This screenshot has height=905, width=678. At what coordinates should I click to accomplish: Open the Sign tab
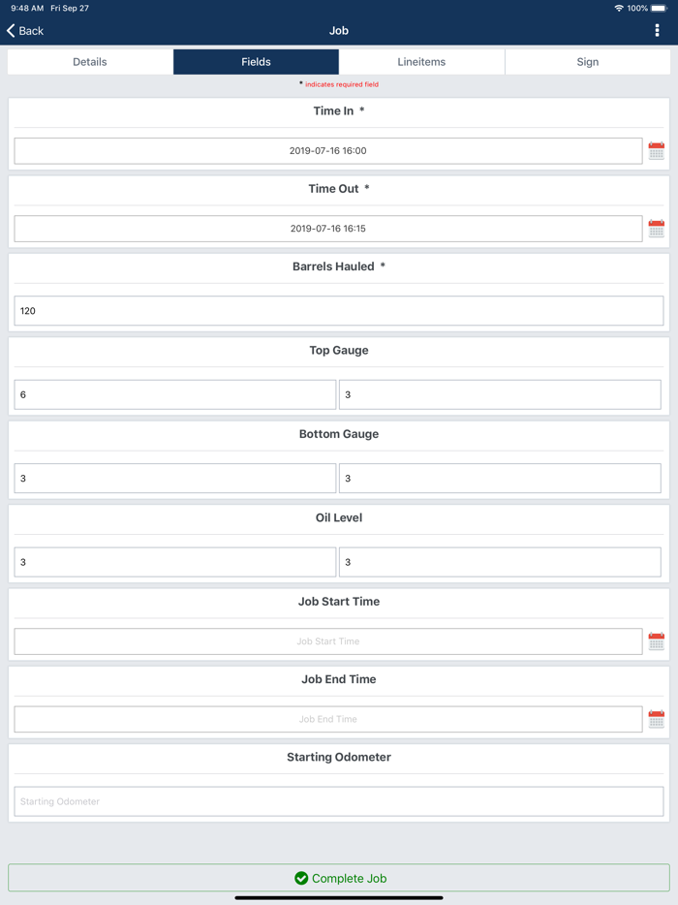pyautogui.click(x=587, y=61)
